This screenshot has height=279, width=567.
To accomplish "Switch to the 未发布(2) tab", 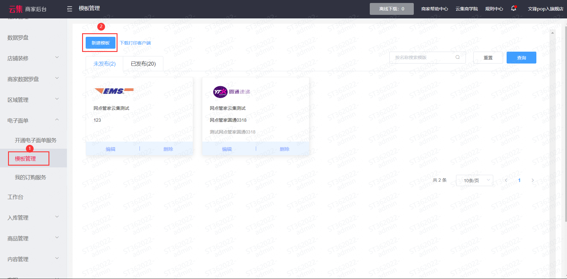I will 104,64.
